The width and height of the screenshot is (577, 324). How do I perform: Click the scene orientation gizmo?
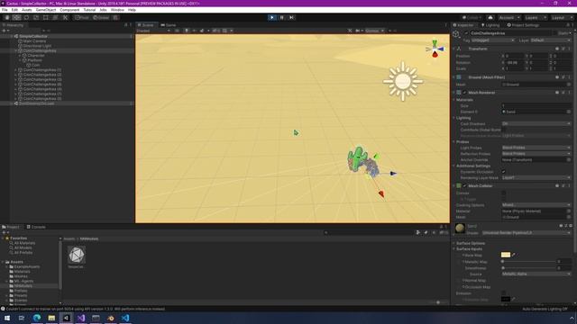tap(435, 49)
